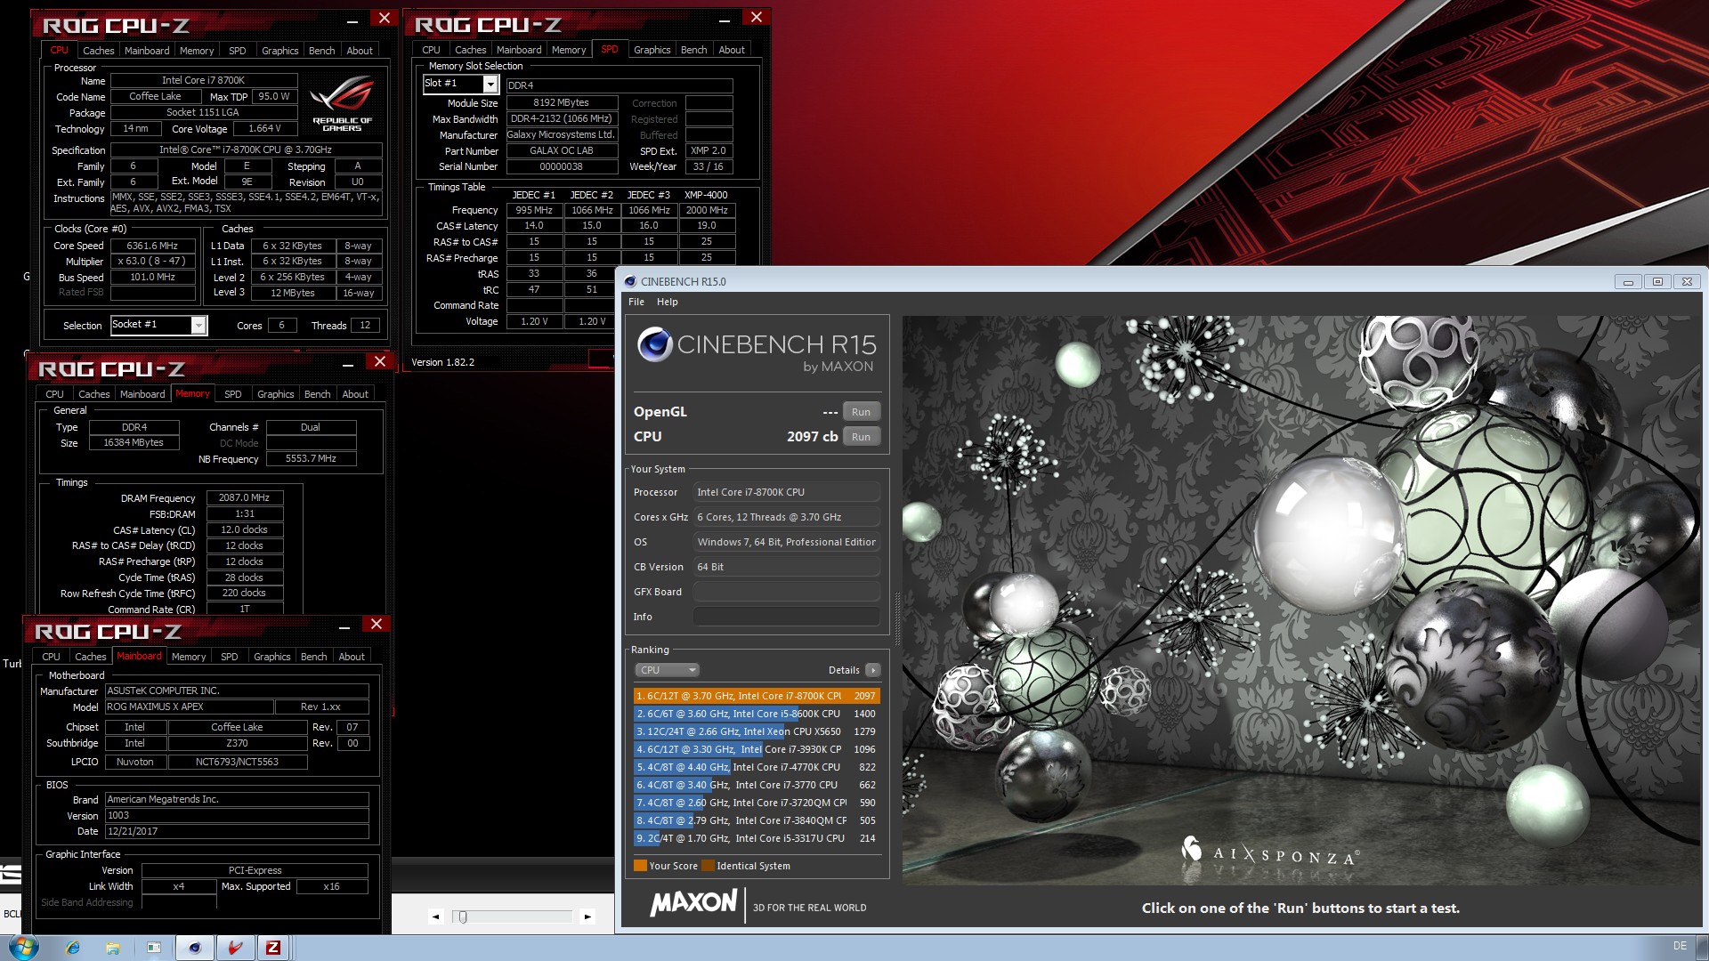Move the horizontal slider thumb

[462, 917]
